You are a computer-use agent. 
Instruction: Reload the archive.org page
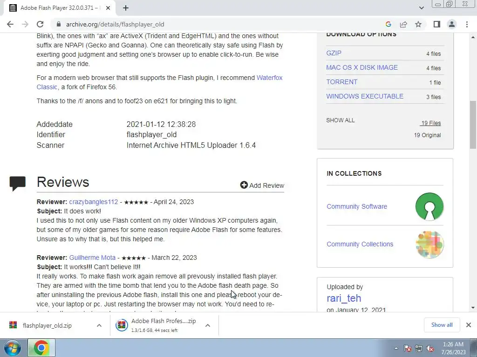pos(40,24)
